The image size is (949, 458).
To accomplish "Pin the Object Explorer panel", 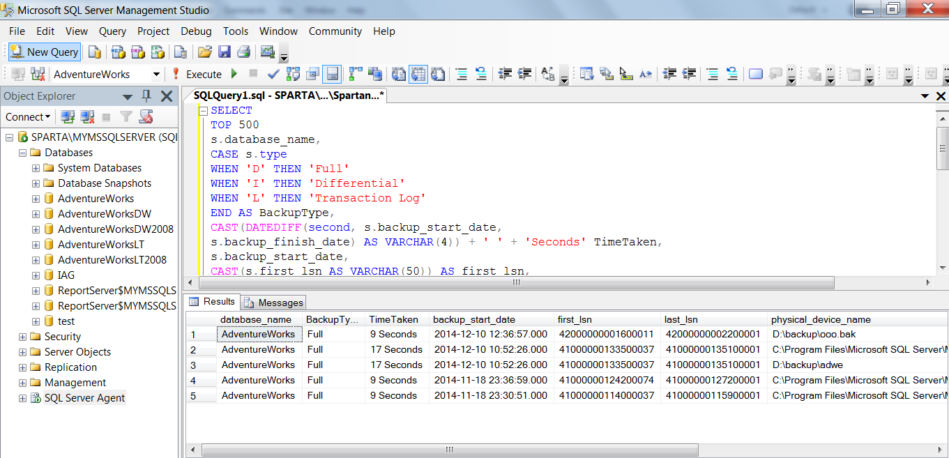I will point(146,96).
